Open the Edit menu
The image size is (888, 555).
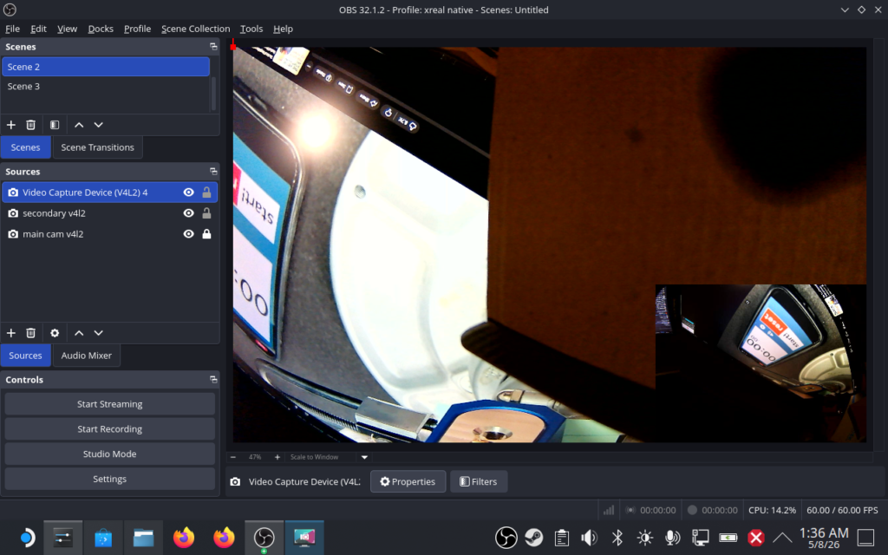point(38,29)
